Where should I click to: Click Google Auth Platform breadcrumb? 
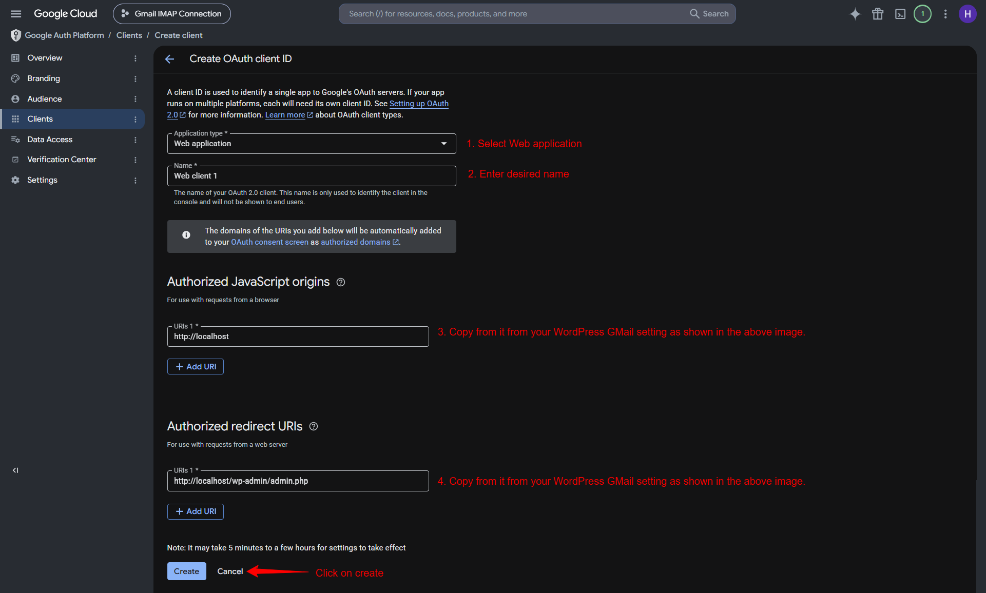(x=64, y=35)
